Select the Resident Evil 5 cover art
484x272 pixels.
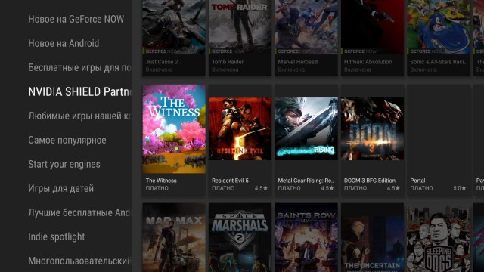(x=240, y=129)
